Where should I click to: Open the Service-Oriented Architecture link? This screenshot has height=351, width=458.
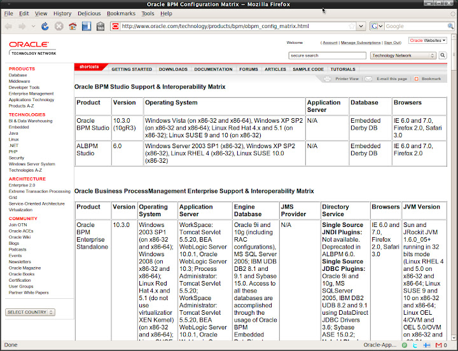[36, 203]
